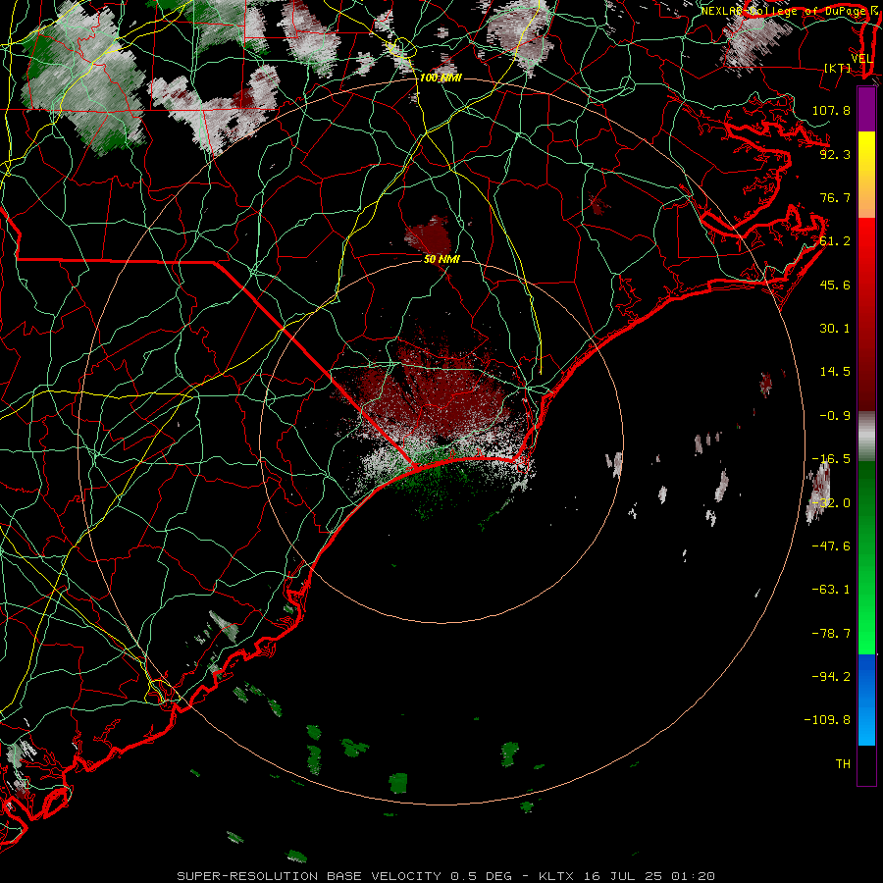Click the 14.5 velocity scale value
The width and height of the screenshot is (883, 883).
point(835,372)
